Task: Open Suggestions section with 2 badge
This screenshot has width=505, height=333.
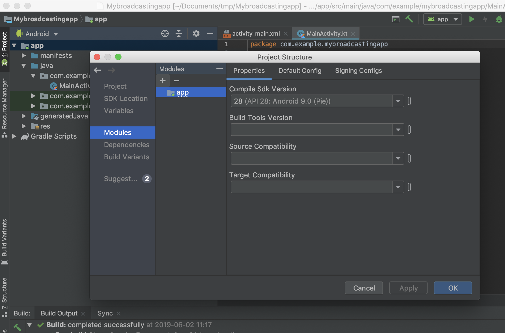Action: [128, 179]
